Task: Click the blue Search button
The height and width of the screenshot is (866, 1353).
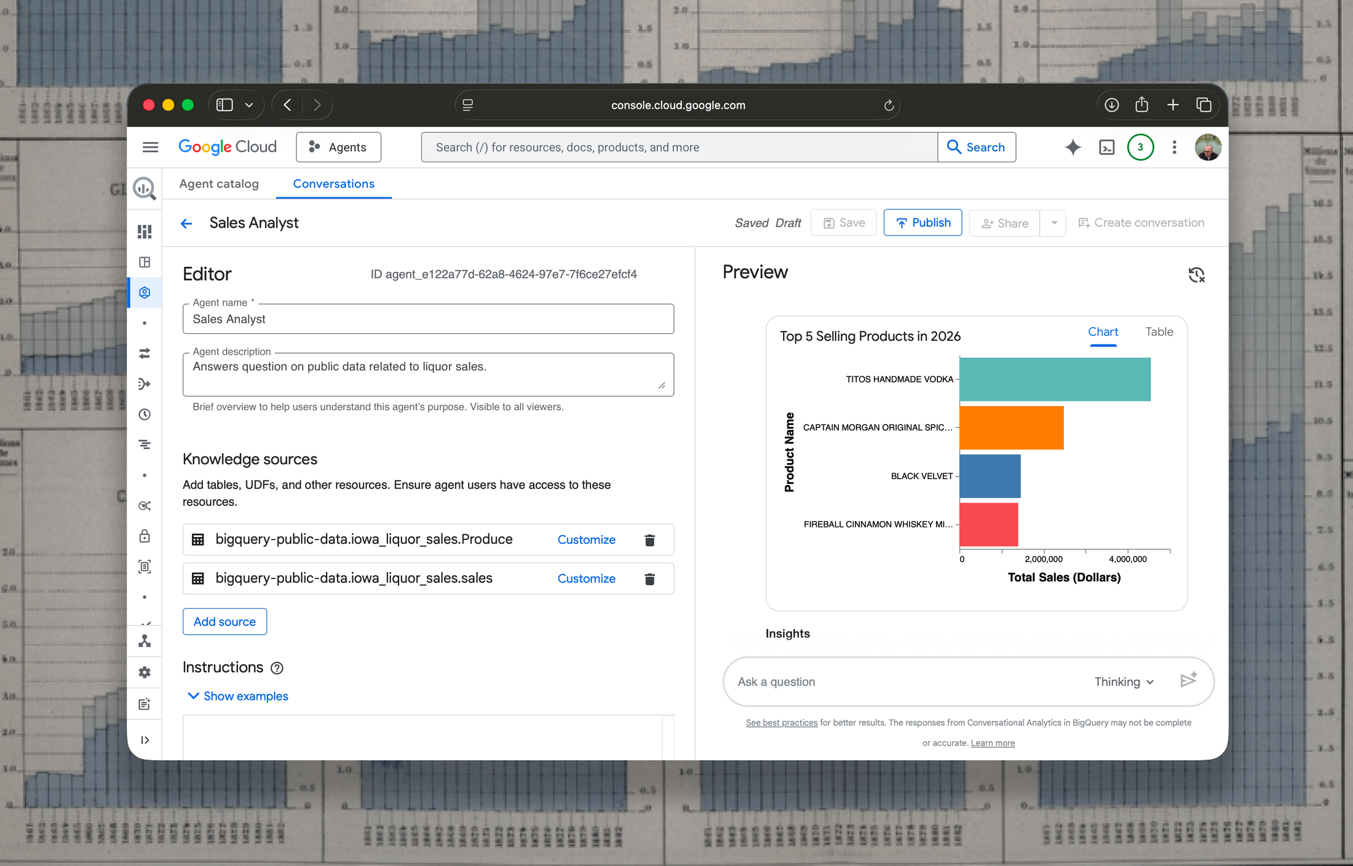Action: coord(977,147)
